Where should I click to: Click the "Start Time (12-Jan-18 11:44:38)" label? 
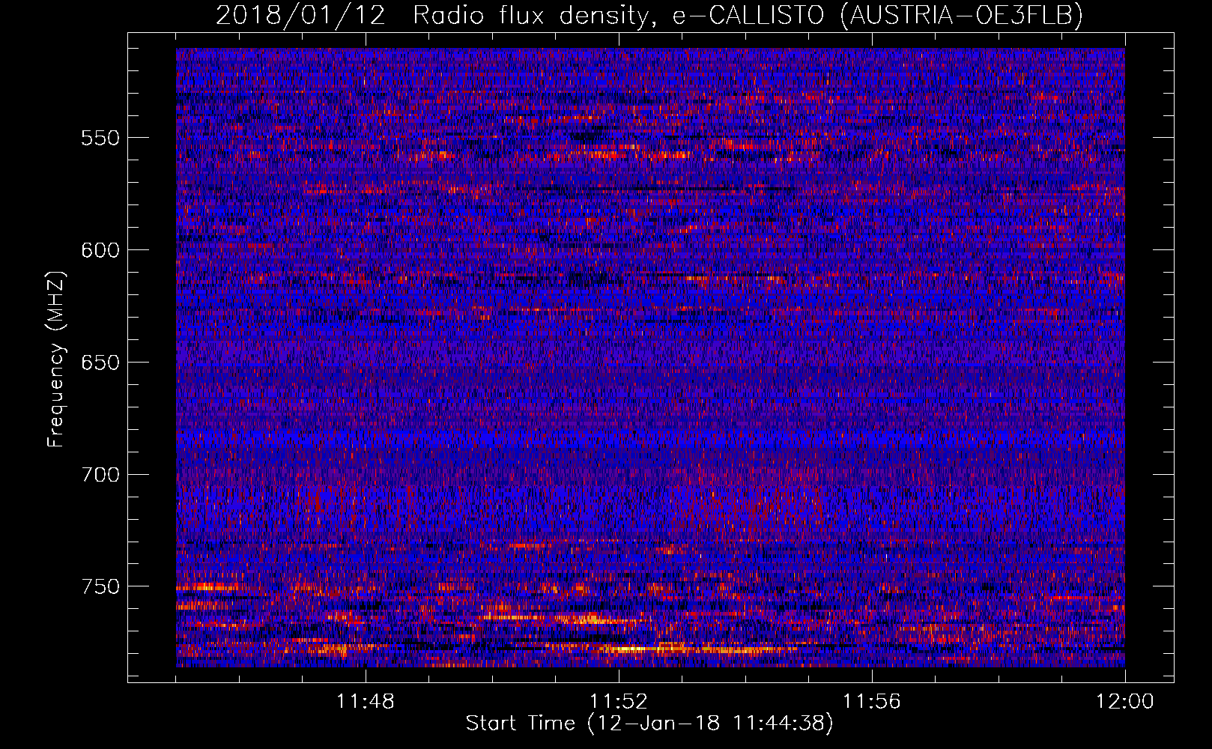tap(649, 724)
